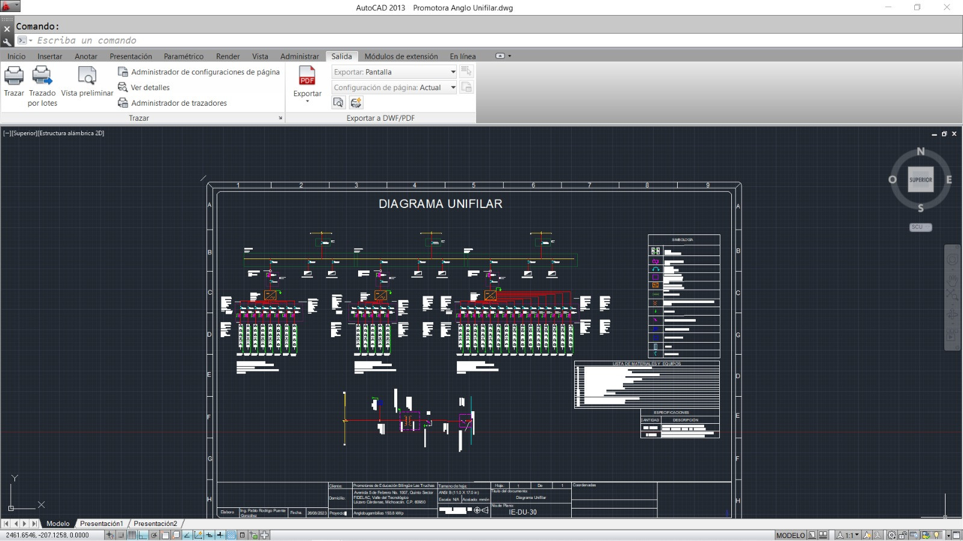Switch to the Insertar ribbon tab
The image size is (963, 541).
coord(49,56)
